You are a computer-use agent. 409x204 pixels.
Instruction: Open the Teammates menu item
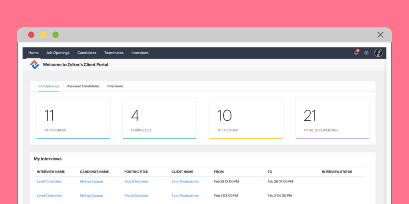click(114, 53)
